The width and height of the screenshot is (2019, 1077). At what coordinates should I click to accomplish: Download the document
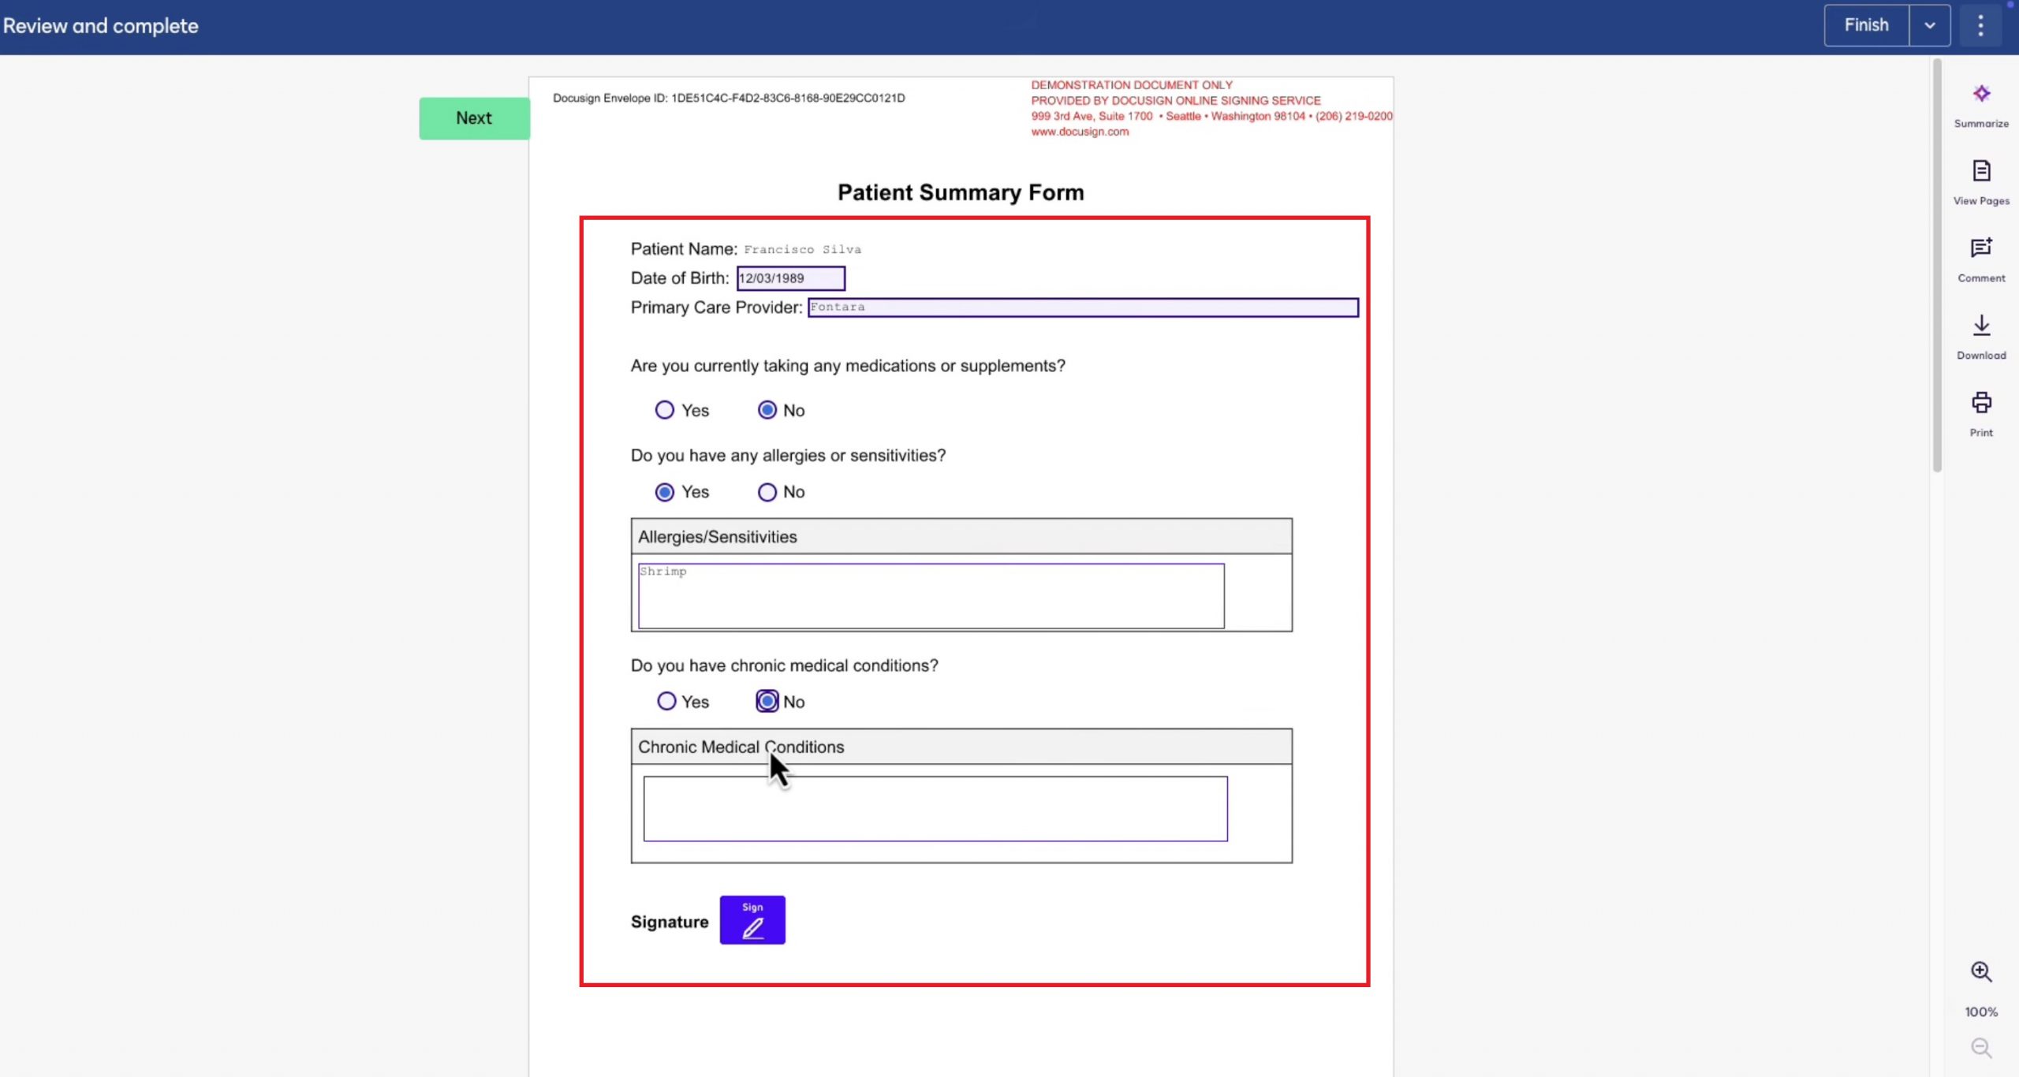(1981, 337)
